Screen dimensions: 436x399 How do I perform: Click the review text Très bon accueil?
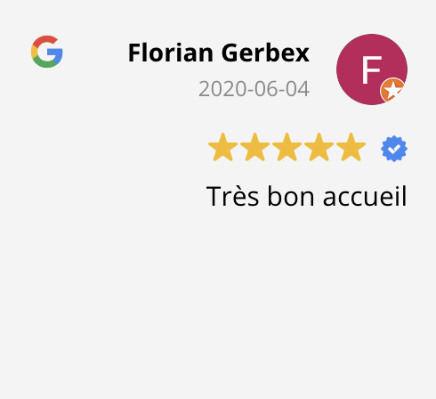coord(306,196)
